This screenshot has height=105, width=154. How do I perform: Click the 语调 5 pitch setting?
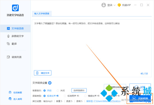[x=79, y=101]
